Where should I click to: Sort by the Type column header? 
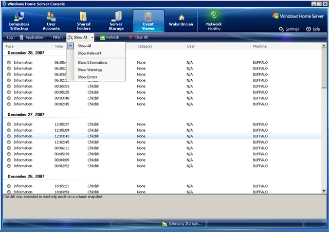[x=28, y=46]
